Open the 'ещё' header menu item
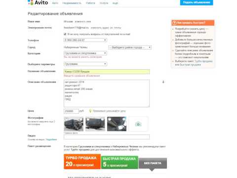The height and width of the screenshot is (178, 237). pyautogui.click(x=115, y=3)
